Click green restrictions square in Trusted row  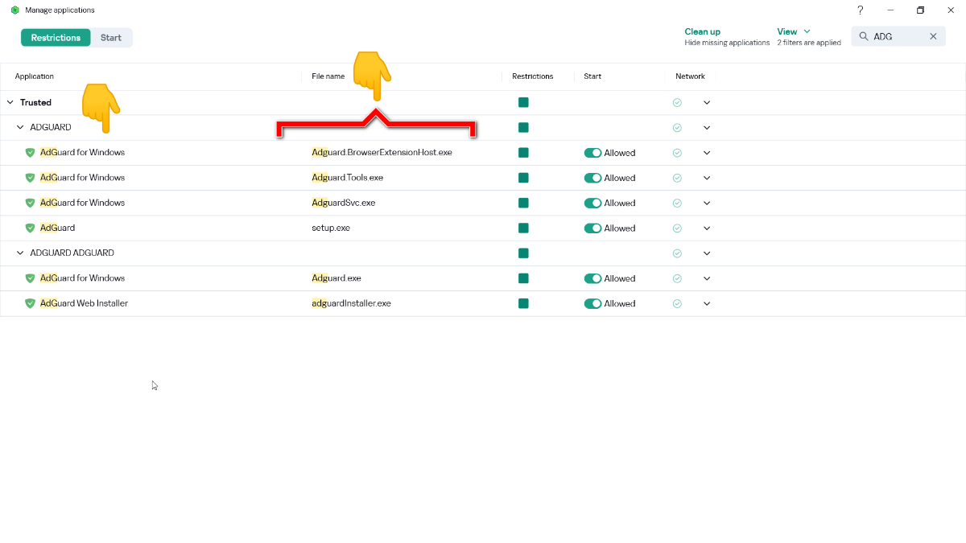(x=523, y=102)
